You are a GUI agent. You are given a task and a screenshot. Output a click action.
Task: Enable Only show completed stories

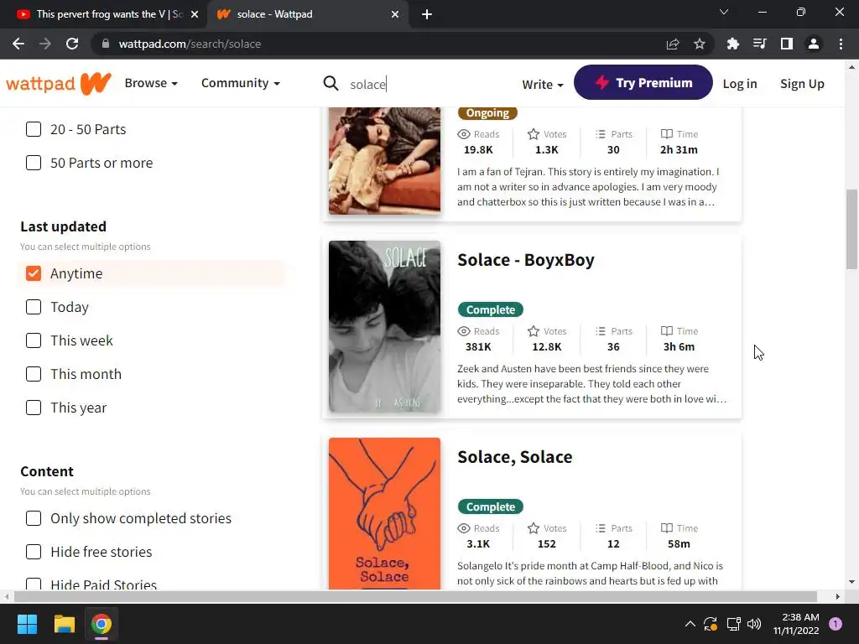tap(34, 518)
